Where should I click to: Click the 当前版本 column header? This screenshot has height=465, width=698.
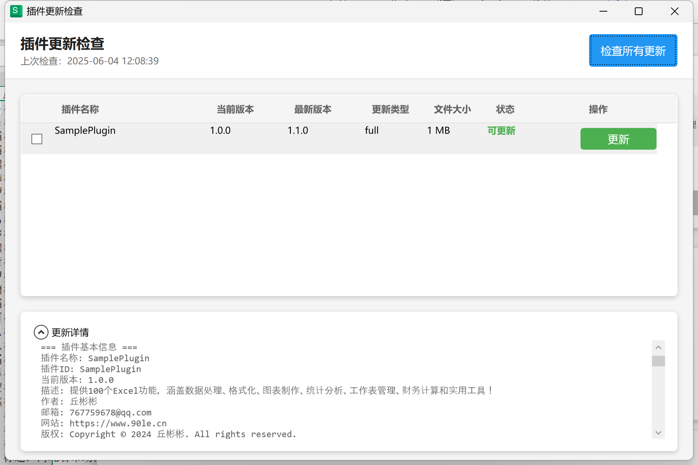[235, 110]
